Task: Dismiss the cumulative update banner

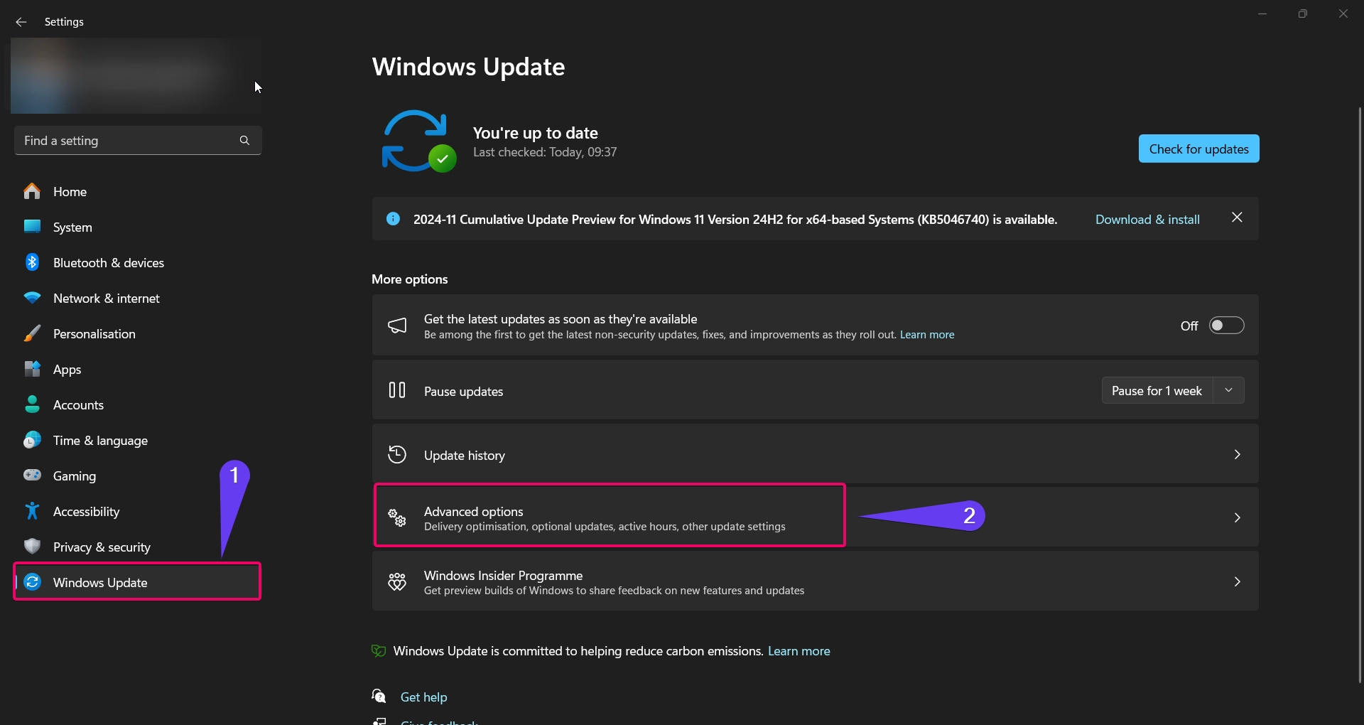Action: coord(1237,217)
